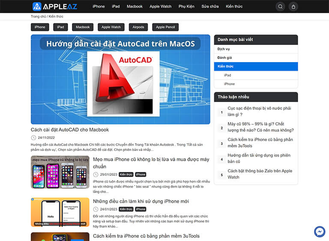Open the shopping bag cart icon
The width and height of the screenshot is (329, 241).
(293, 6)
